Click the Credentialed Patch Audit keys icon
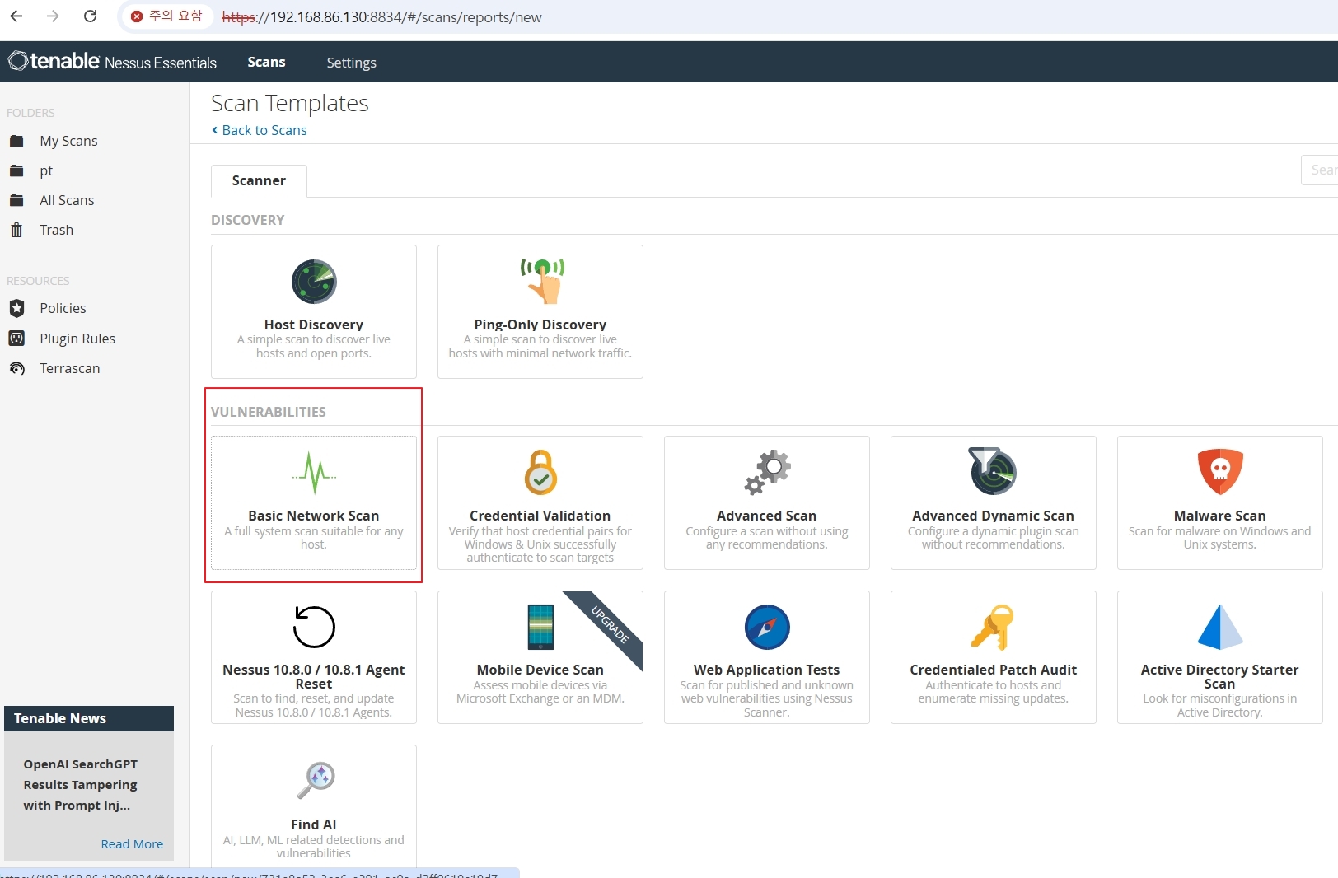Screen dimensions: 1338x878 tap(993, 627)
